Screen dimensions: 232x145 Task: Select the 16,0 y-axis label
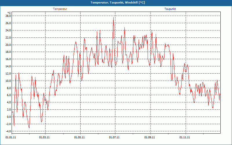point(8,59)
